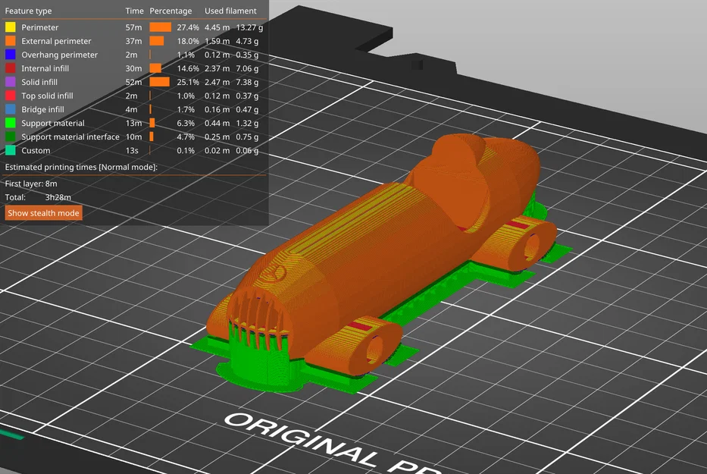Screen dimensions: 707x474
Task: Click the Solid infill label
Action: point(39,82)
